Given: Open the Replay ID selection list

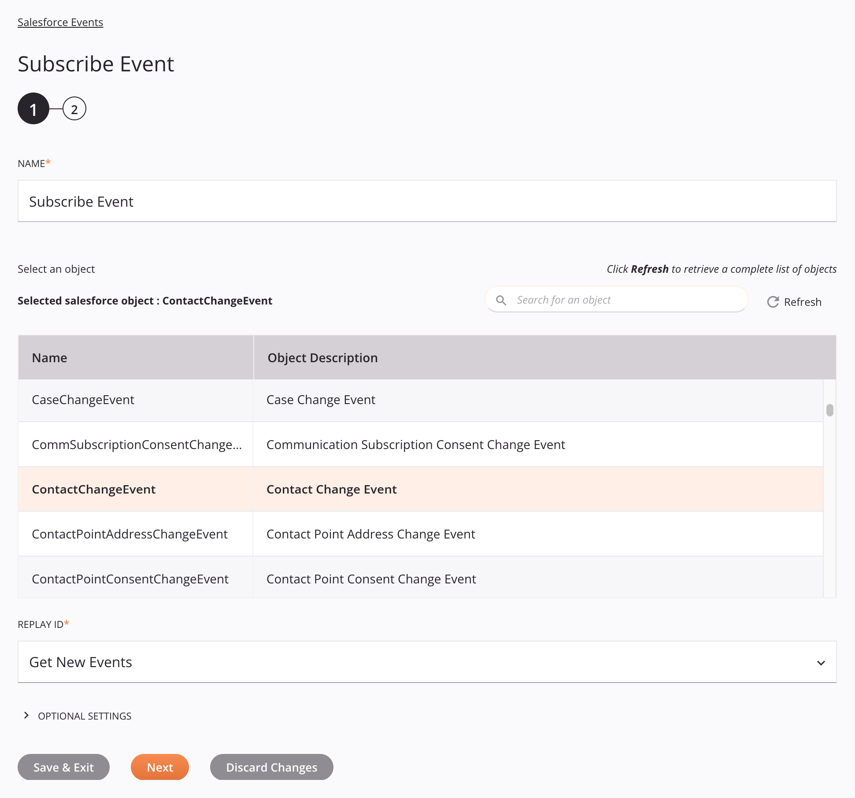Looking at the screenshot, I should pyautogui.click(x=426, y=662).
